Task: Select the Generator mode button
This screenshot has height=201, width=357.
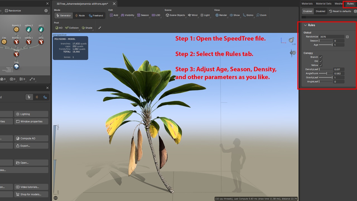Action: [64, 16]
